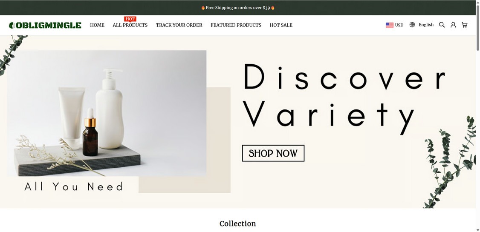Screen dimensions: 480x232
Task: Open the search magnifier icon
Action: [442, 25]
